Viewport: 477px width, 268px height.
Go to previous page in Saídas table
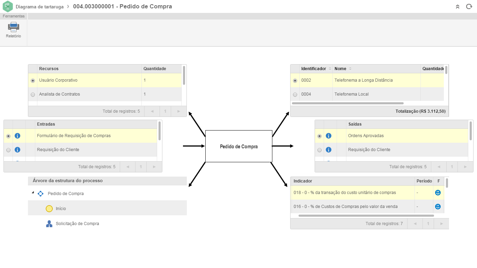[439, 167]
